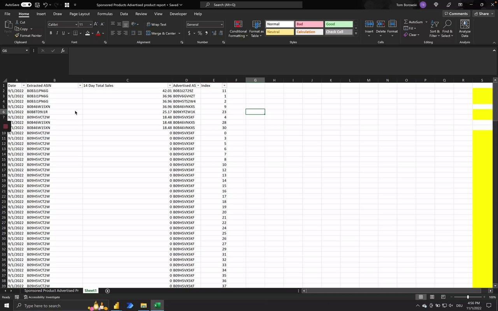Screen dimensions: 498x311
Task: Select cell containing B0B8TD9J1R
Action: point(54,112)
